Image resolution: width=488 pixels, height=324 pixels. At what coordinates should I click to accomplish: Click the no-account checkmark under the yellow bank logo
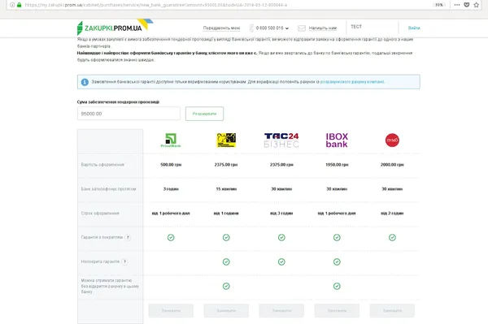[x=226, y=286]
